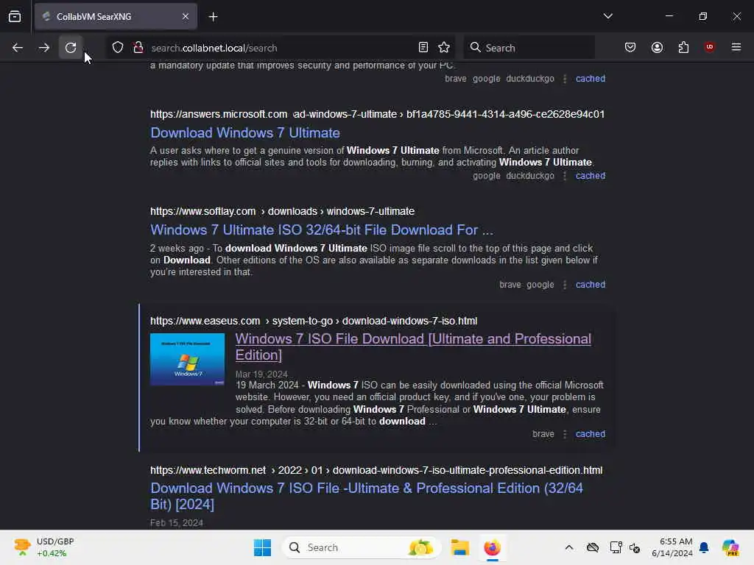Image resolution: width=754 pixels, height=565 pixels.
Task: Click the 'Mar 19, 2024' date text
Action: point(261,374)
